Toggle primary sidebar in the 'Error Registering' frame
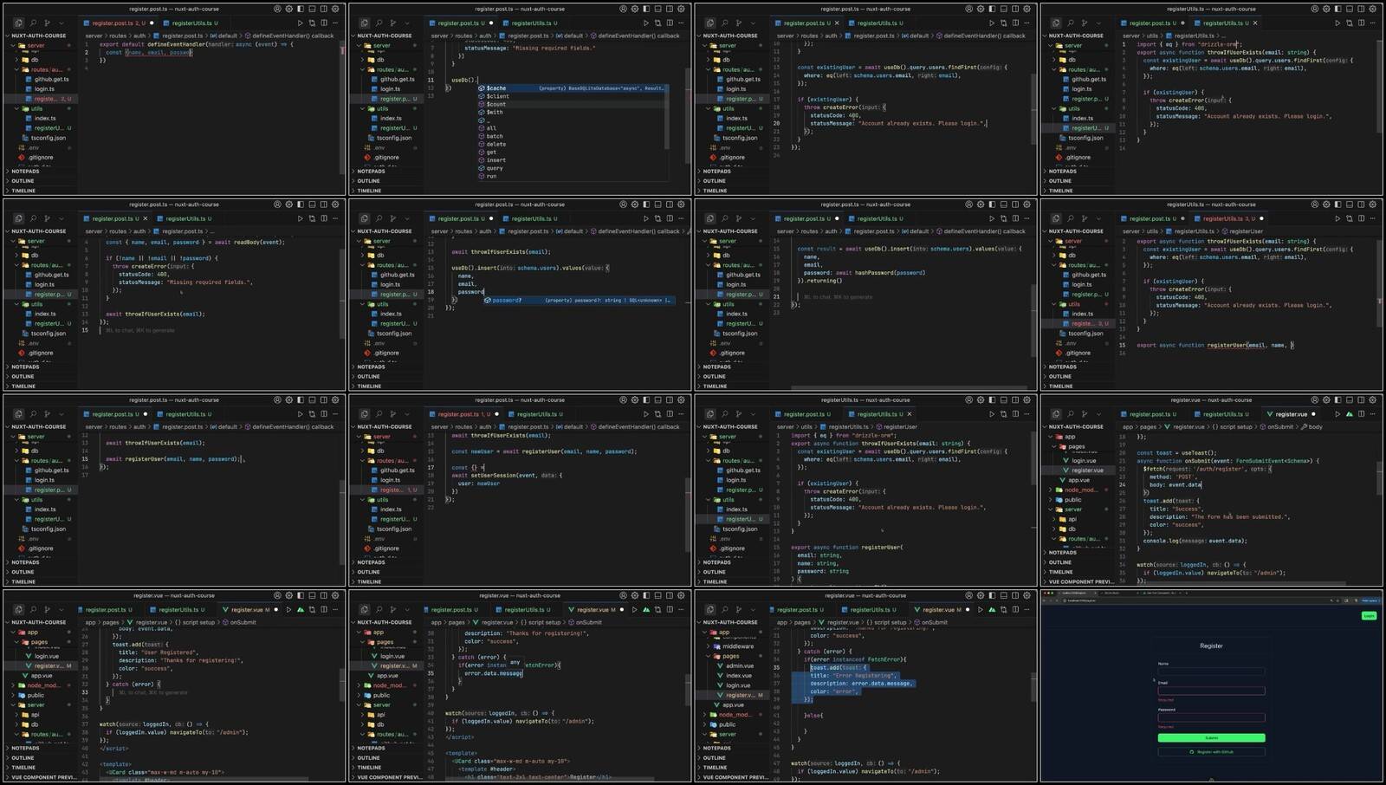The image size is (1386, 785). 992,596
